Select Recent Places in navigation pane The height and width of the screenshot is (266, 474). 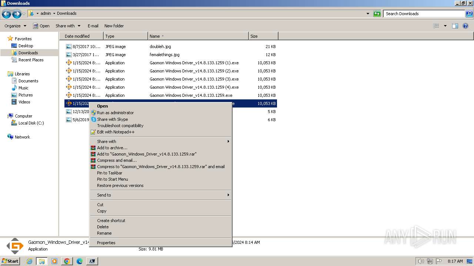[x=31, y=60]
